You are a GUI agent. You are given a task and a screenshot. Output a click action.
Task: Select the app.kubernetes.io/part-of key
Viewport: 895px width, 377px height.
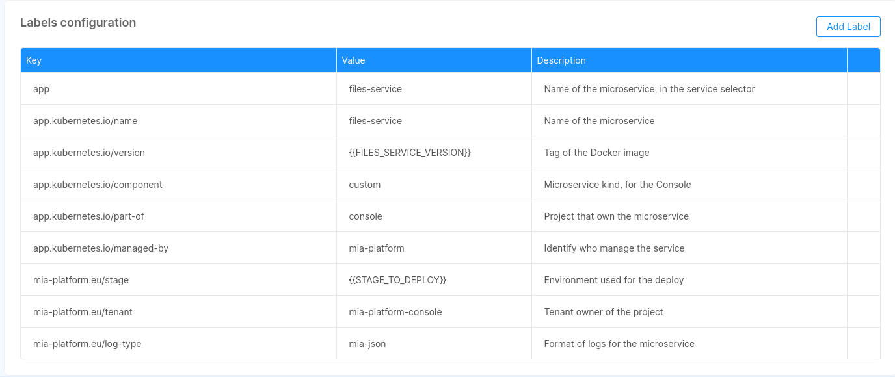88,216
